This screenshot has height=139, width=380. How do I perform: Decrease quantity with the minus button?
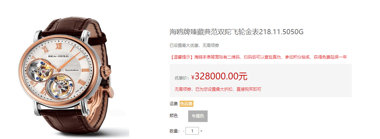pos(184,131)
